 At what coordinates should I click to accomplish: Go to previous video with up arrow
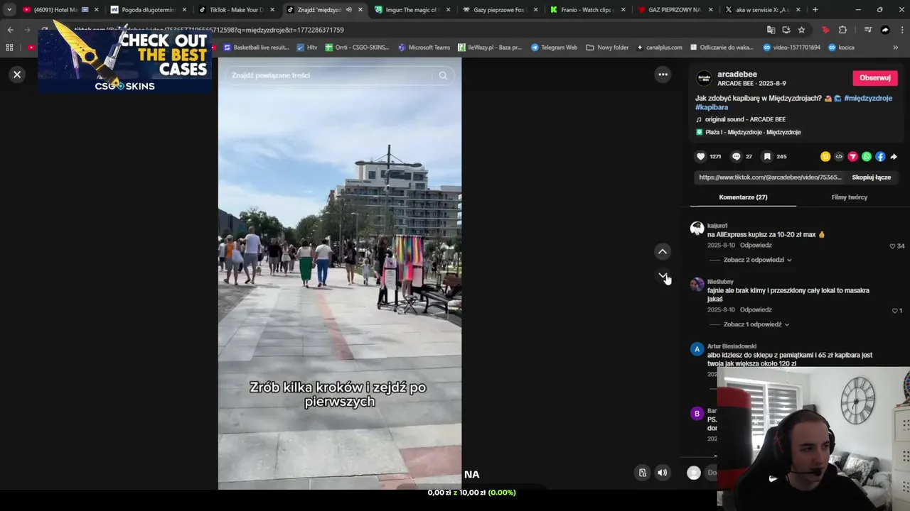click(x=663, y=251)
